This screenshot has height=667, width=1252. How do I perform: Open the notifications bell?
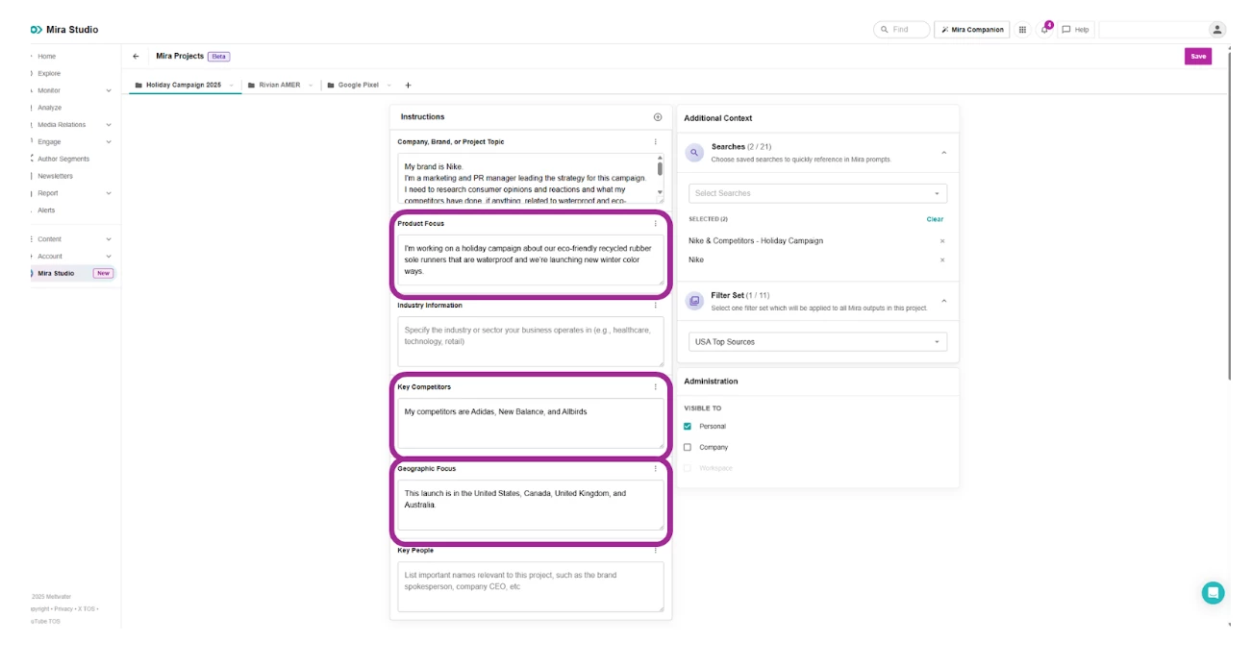click(1045, 29)
